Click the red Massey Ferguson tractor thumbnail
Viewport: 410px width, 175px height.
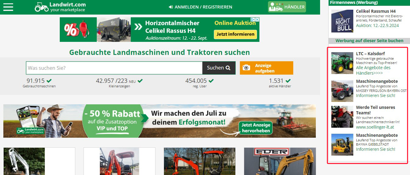pyautogui.click(x=342, y=91)
